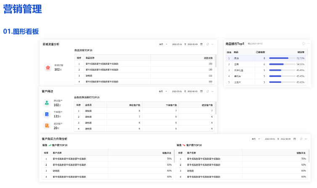Click the 72.73% progress bar in Top5

tap(279, 58)
